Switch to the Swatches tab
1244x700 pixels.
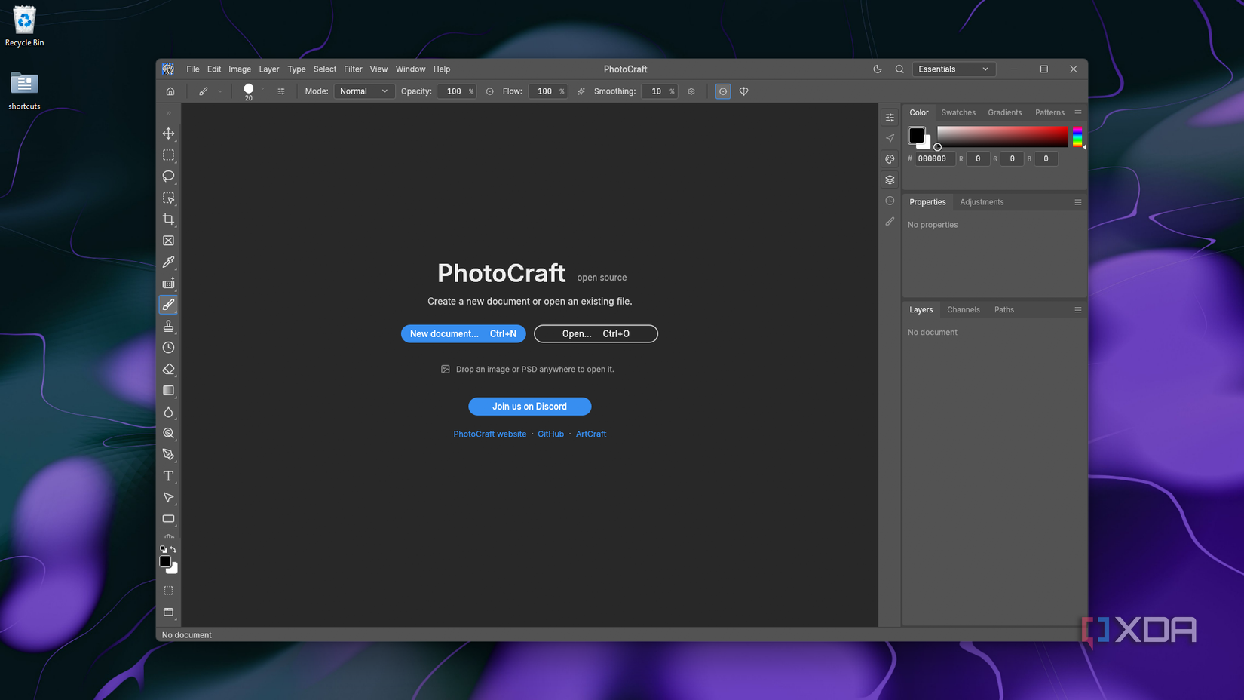958,112
